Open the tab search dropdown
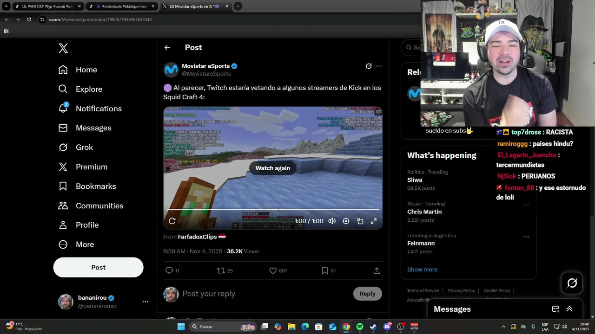 point(6,6)
